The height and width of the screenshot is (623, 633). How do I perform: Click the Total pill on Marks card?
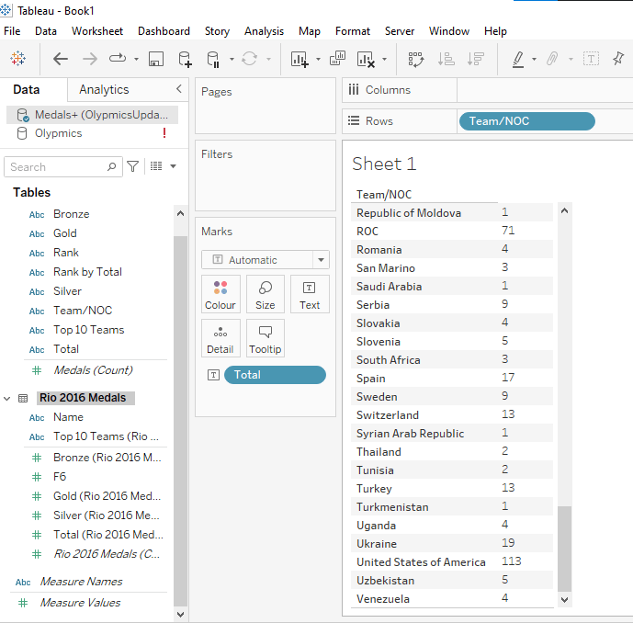coord(275,375)
